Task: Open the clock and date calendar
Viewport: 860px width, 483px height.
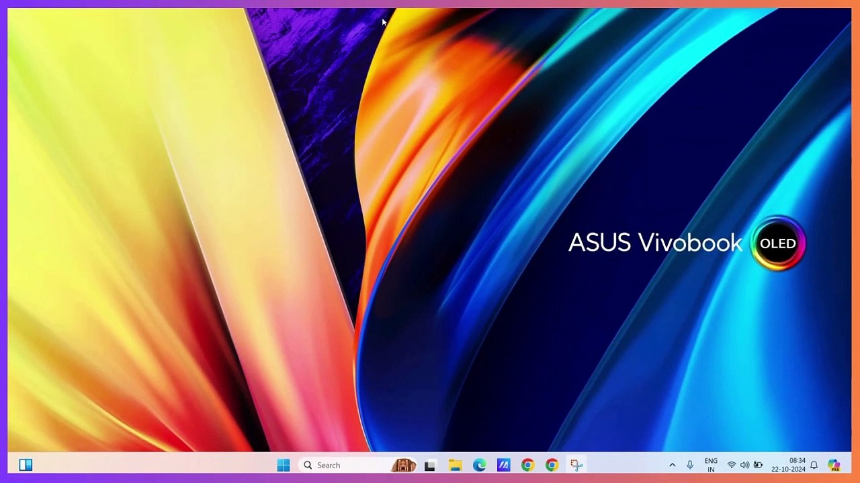Action: tap(788, 465)
